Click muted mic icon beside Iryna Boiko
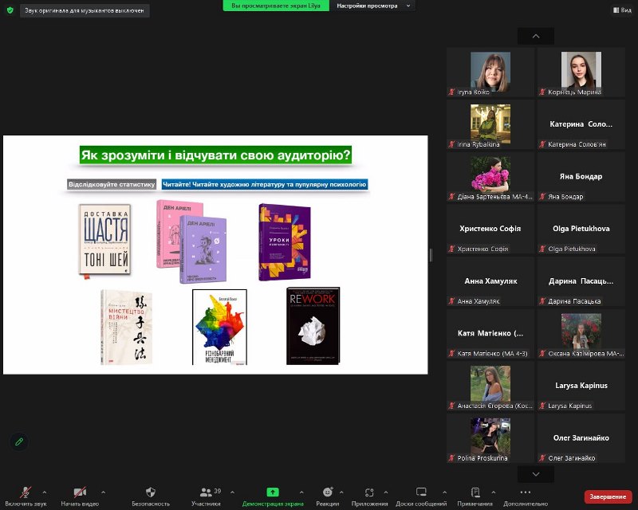The height and width of the screenshot is (510, 638). [x=451, y=92]
